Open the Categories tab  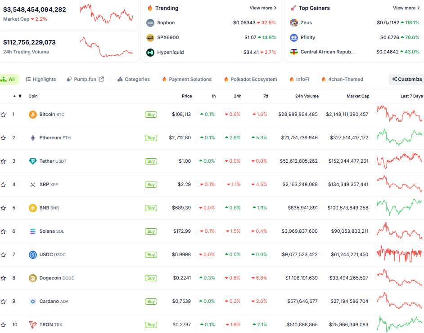(134, 79)
